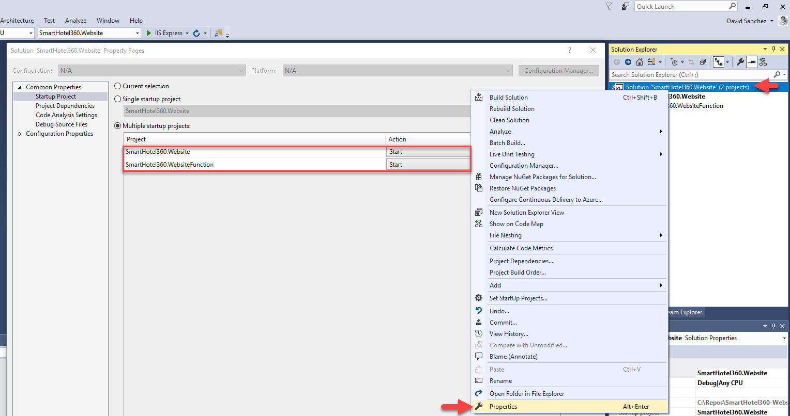Choose Clean Solution from context menu

569,120
